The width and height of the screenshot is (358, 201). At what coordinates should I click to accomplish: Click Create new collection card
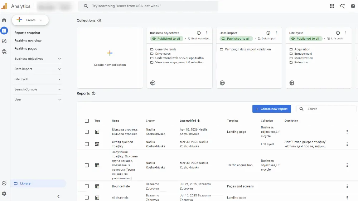[x=110, y=58]
